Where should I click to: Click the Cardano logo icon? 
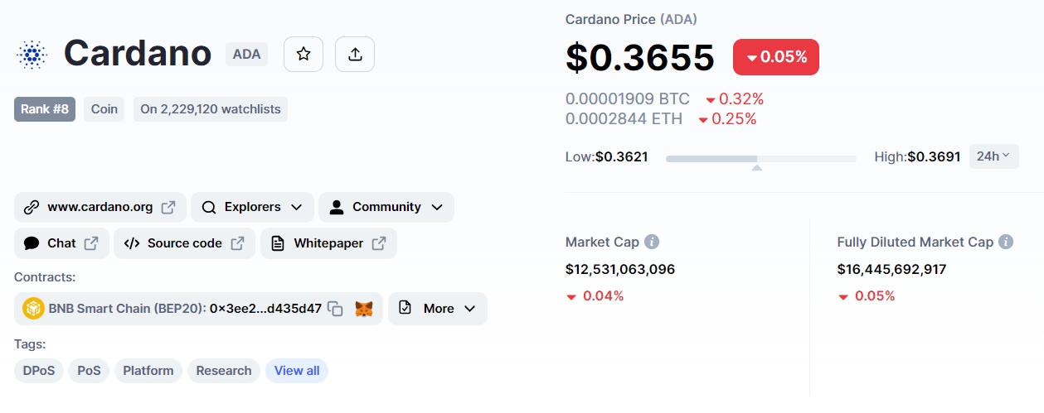(x=32, y=55)
